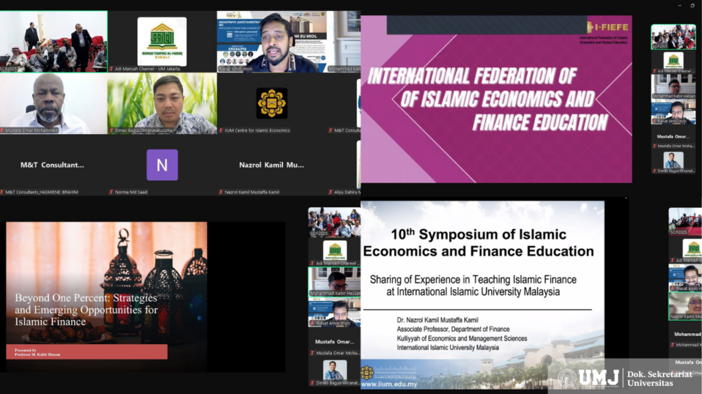This screenshot has width=702, height=394.
Task: Click muted mic icon beside Adi Mansah Channel - UM Jakarta
Action: [x=111, y=69]
